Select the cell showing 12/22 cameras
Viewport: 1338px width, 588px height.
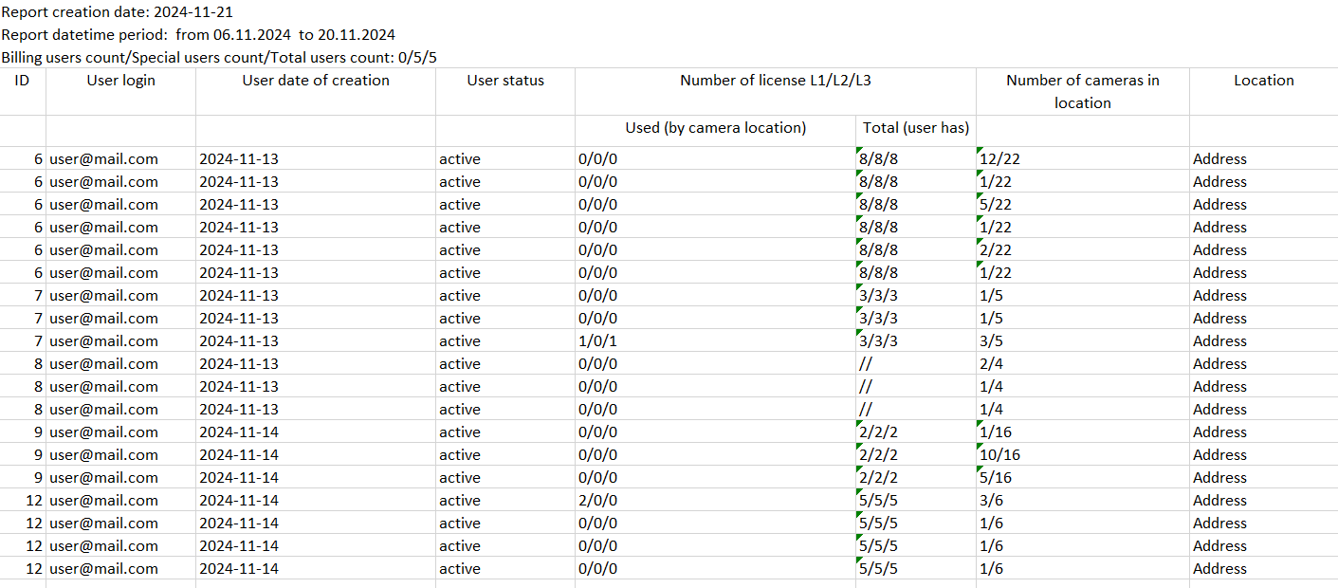coord(1001,159)
